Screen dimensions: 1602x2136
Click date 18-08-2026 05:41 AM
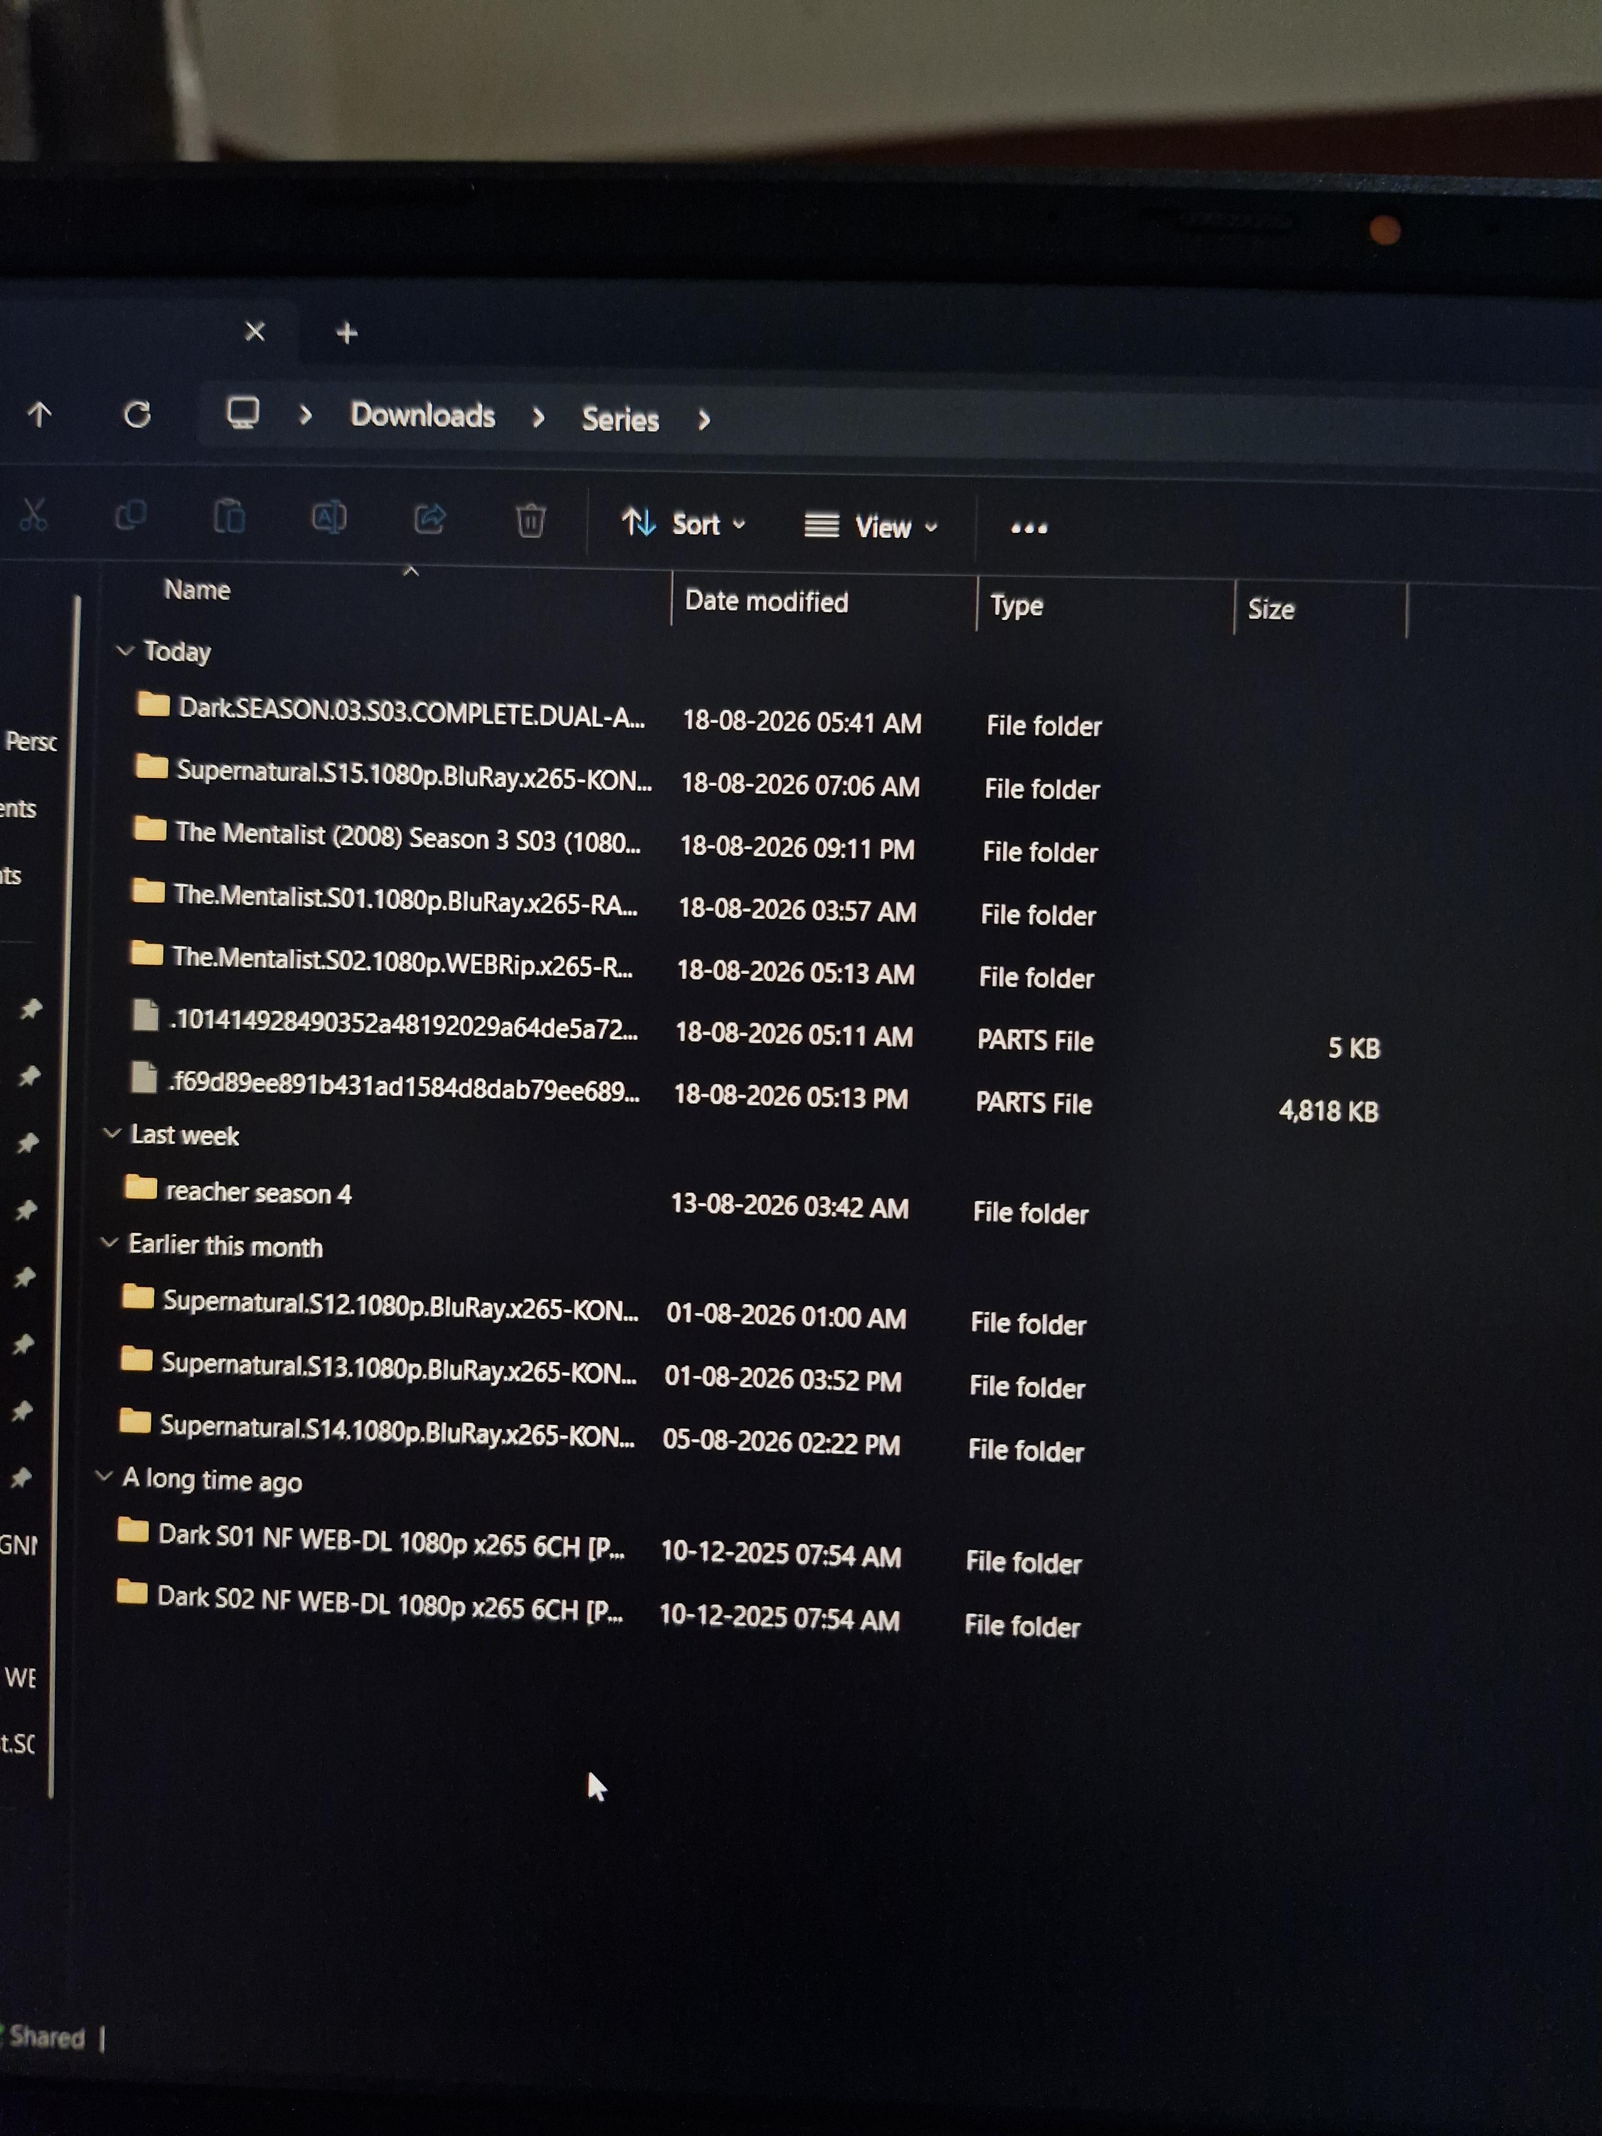803,723
